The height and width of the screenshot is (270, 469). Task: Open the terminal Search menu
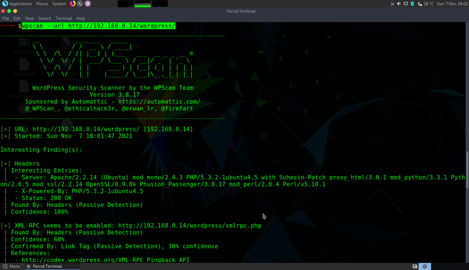(45, 18)
